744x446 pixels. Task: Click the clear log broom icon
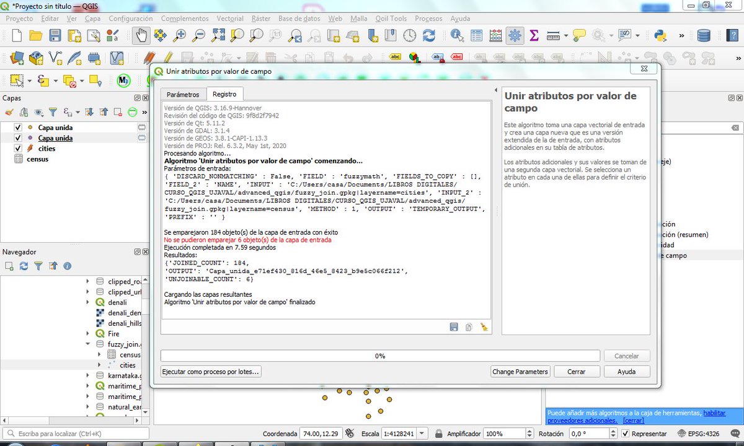[x=484, y=327]
